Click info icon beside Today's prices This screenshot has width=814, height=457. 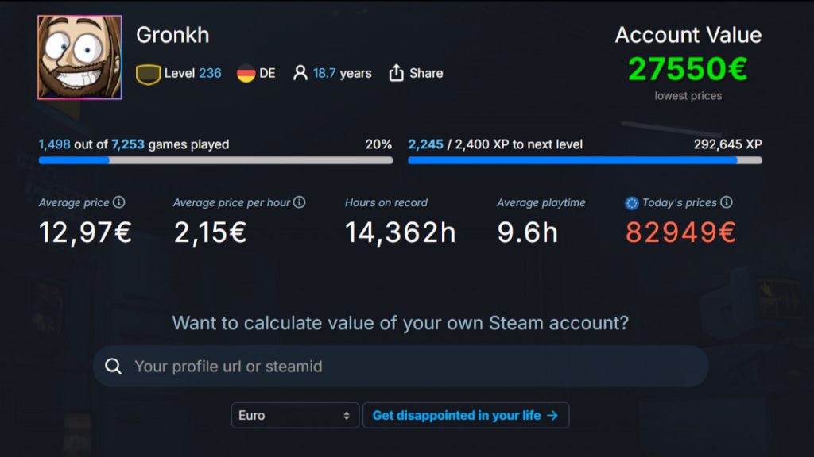[x=727, y=202]
